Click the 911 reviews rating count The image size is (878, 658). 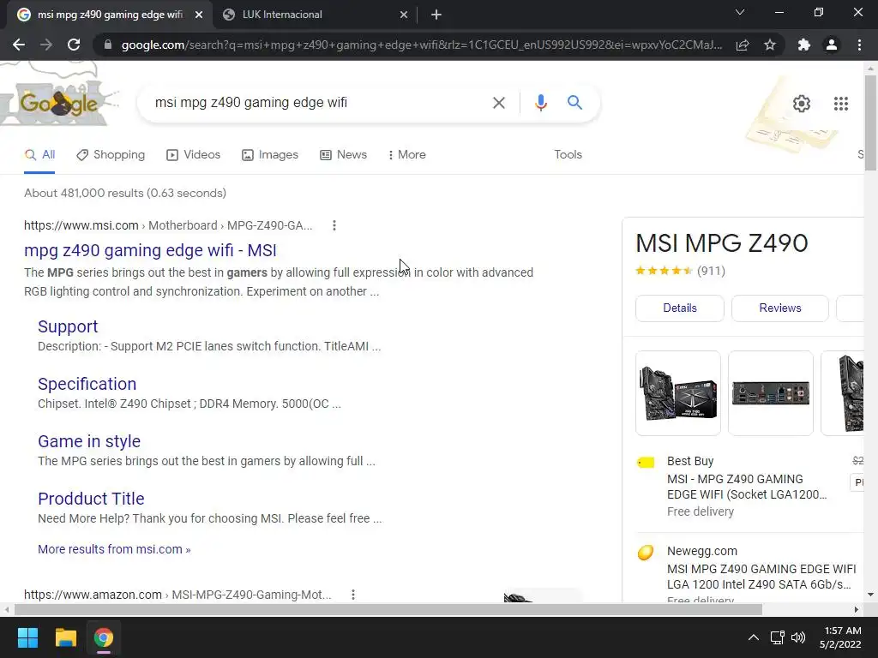[x=711, y=271]
